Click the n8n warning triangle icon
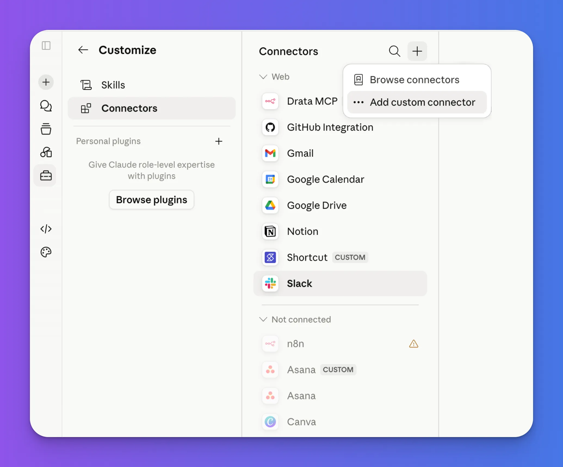The width and height of the screenshot is (563, 467). click(414, 344)
